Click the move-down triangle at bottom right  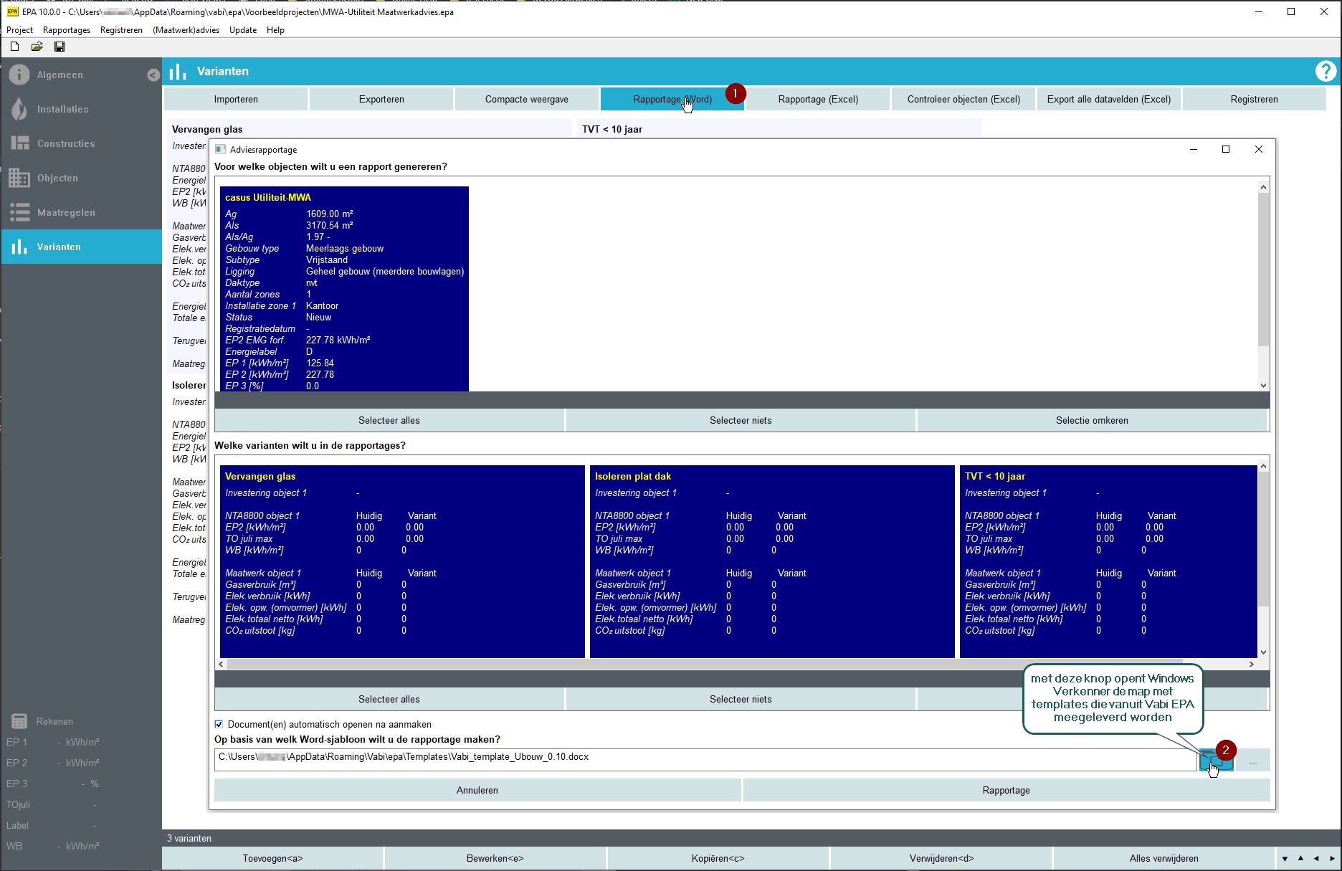coord(1285,858)
